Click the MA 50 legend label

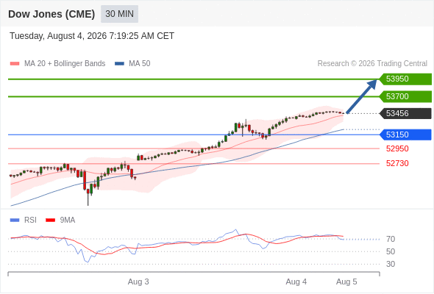(x=140, y=64)
